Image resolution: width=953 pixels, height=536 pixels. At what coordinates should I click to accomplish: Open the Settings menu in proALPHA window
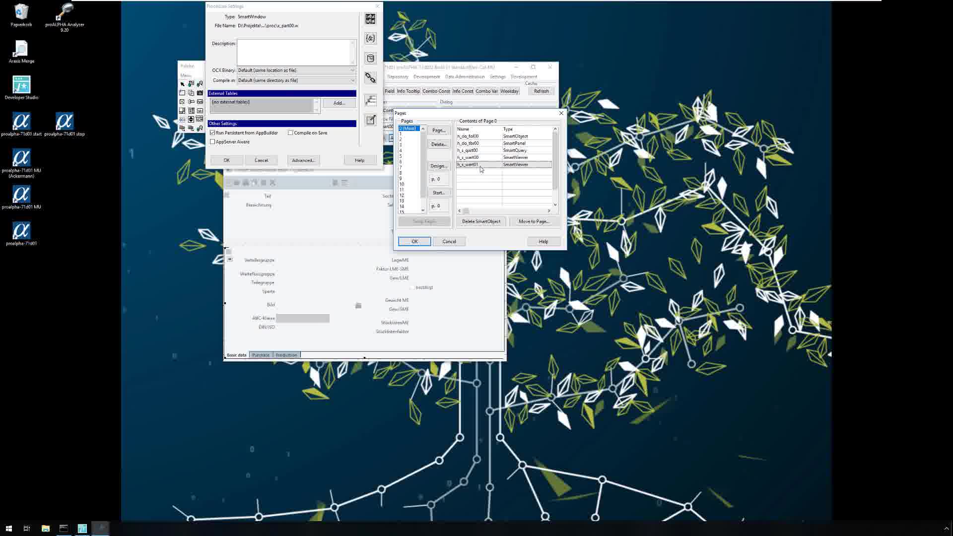(x=497, y=76)
